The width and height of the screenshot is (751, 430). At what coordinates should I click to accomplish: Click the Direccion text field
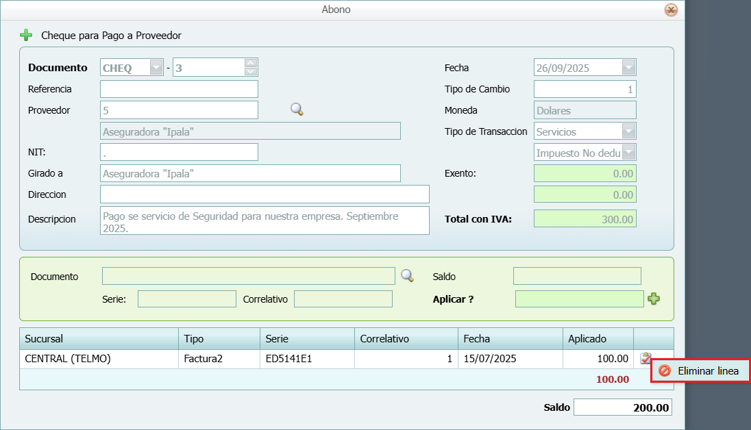264,194
